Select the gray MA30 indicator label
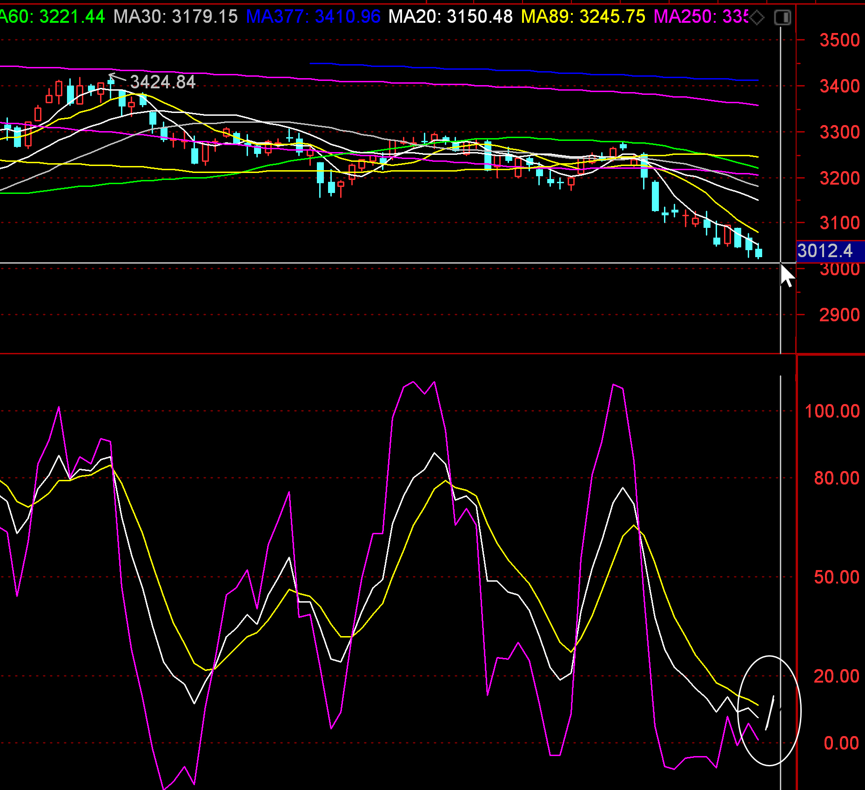Screen dimensions: 865x790 point(175,17)
